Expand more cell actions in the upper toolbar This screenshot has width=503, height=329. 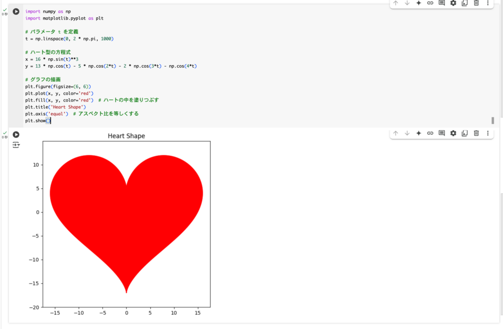pyautogui.click(x=488, y=3)
